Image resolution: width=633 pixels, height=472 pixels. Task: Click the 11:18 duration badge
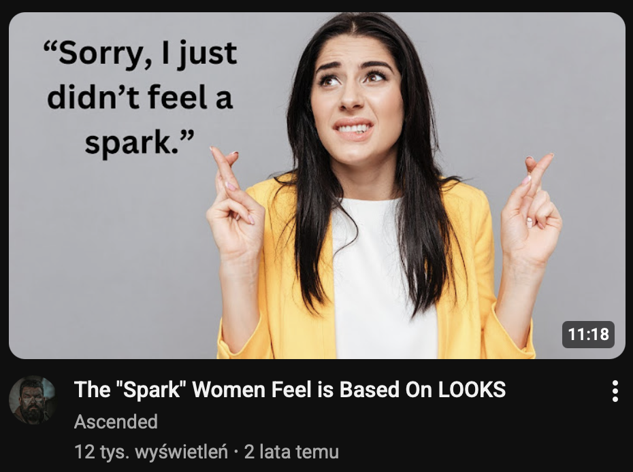point(588,335)
